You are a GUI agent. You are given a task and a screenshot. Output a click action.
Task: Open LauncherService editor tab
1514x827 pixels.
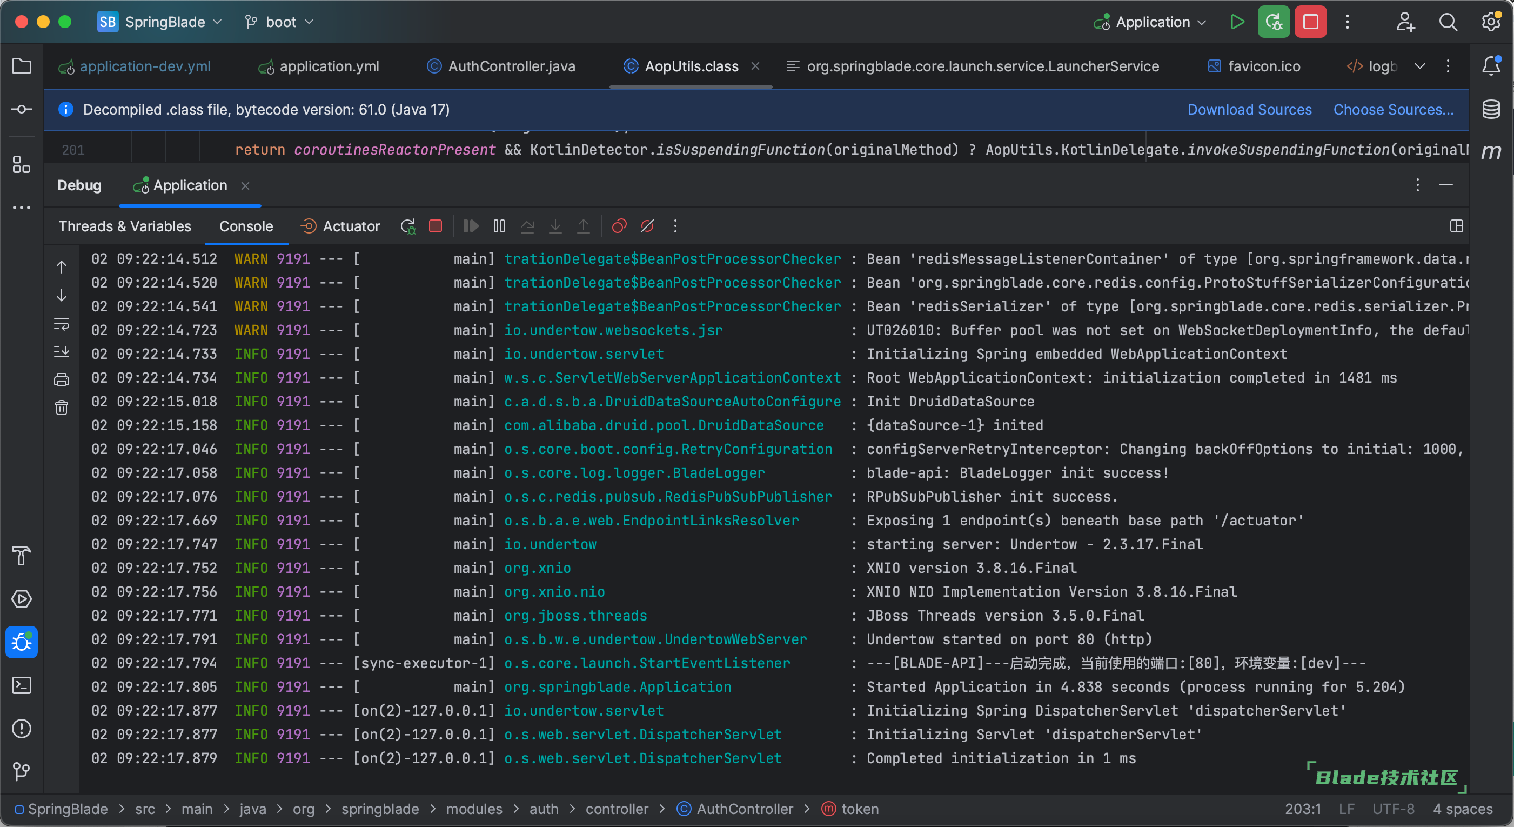(x=973, y=66)
